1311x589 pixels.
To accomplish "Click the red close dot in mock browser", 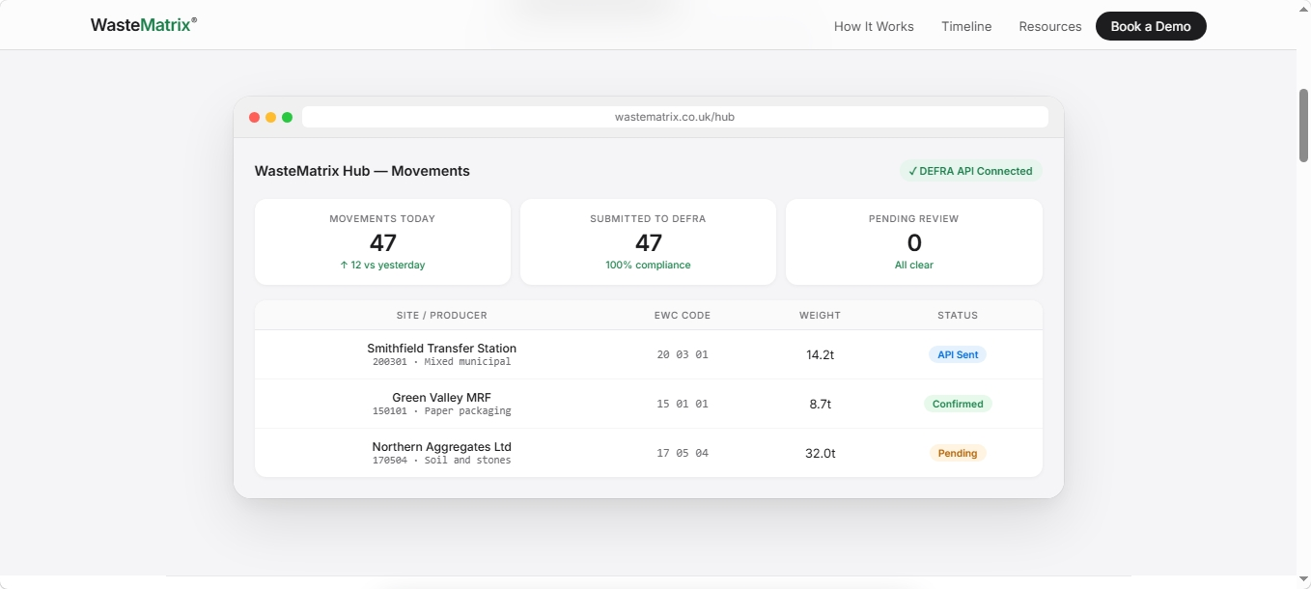I will 255,117.
